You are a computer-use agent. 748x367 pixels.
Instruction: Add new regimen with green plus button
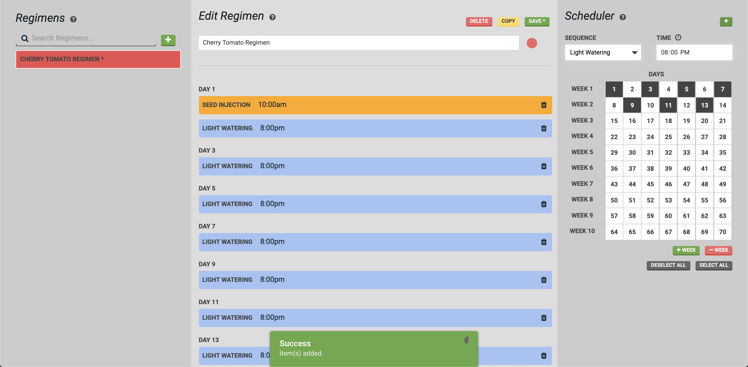(168, 40)
